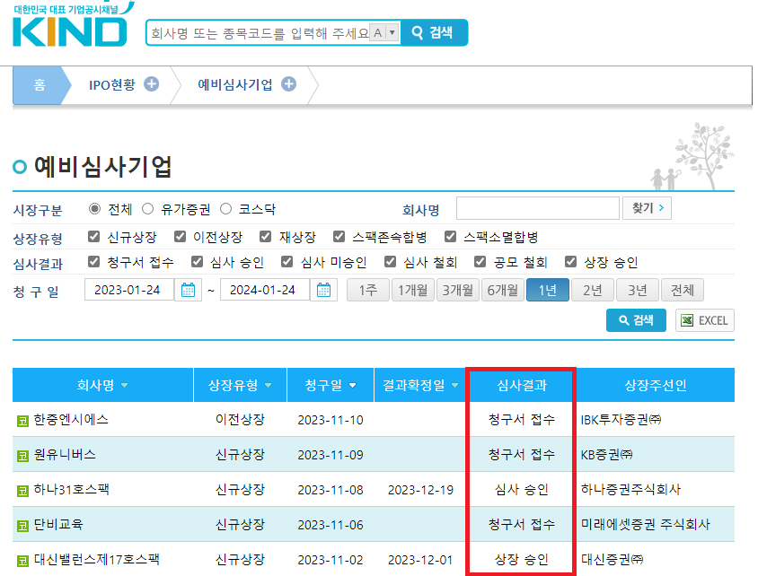This screenshot has height=576, width=758.
Task: Click the KOSDAQ icon beside 단비교육
Action: point(22,526)
